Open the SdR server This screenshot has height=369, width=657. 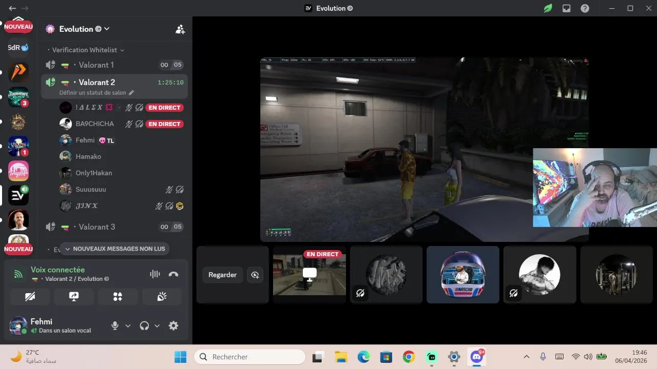coord(18,48)
